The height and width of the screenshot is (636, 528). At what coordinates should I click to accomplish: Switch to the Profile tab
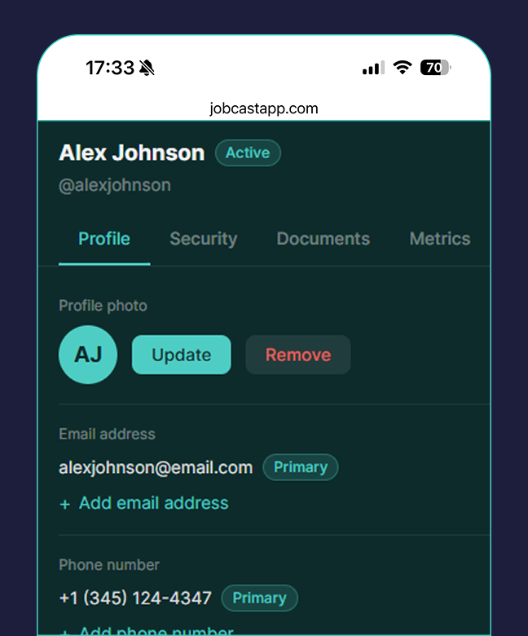104,239
